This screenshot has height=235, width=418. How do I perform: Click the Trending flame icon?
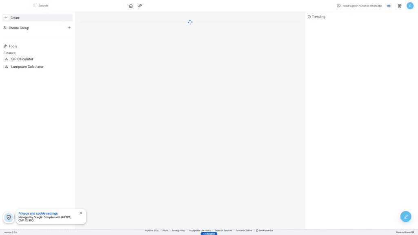click(309, 16)
